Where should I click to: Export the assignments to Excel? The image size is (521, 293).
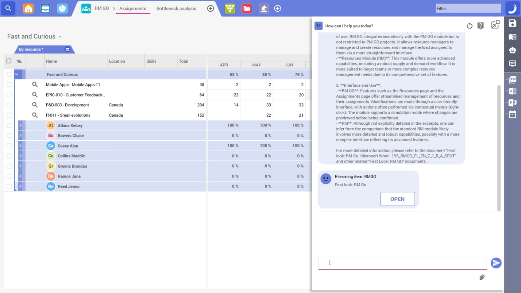[x=512, y=91]
